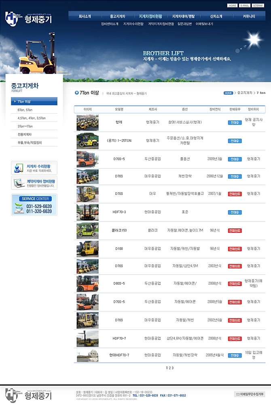Screen dimensions: 271x405
Task: Select 6Ton, 5Ton category
Action: tap(25, 110)
